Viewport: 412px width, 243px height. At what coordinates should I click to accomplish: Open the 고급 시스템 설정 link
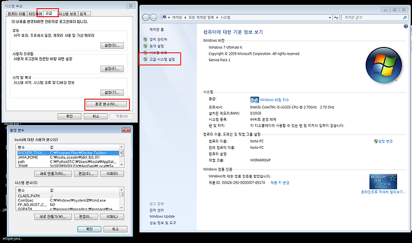(162, 59)
